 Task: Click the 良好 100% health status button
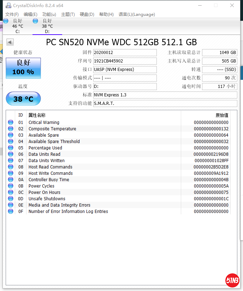coord(23,68)
